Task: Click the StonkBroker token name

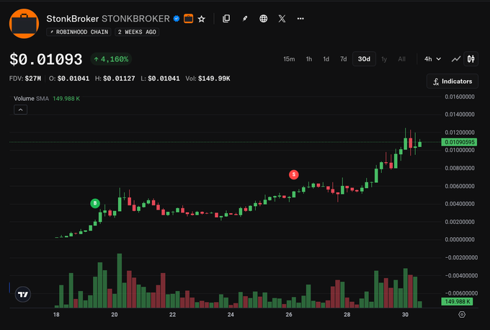Action: pyautogui.click(x=73, y=19)
